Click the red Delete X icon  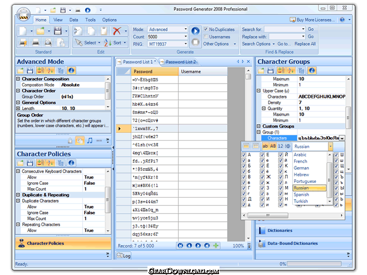coord(117,31)
